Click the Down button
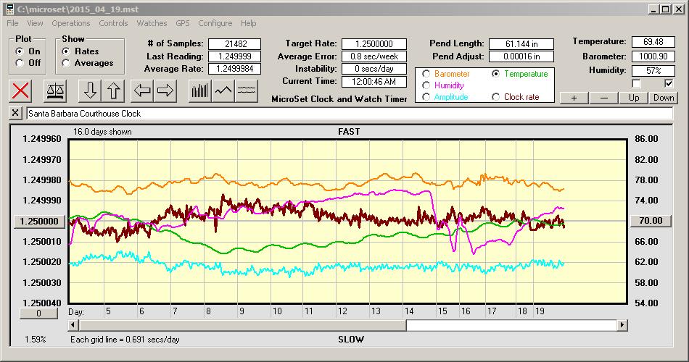Image resolution: width=689 pixels, height=362 pixels. tap(664, 98)
